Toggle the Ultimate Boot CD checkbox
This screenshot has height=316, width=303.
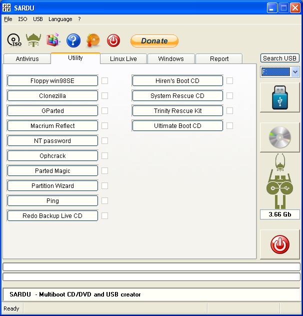[229, 126]
